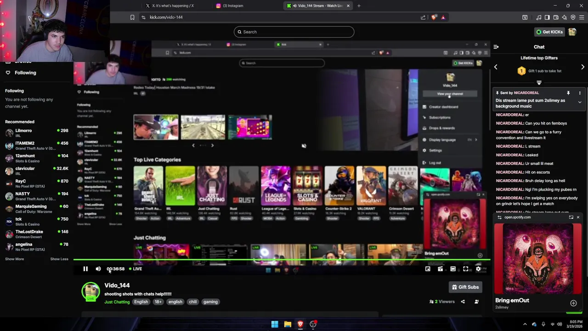Toggle theater mode on the player
Screen dimensions: 588x331
pyautogui.click(x=453, y=269)
